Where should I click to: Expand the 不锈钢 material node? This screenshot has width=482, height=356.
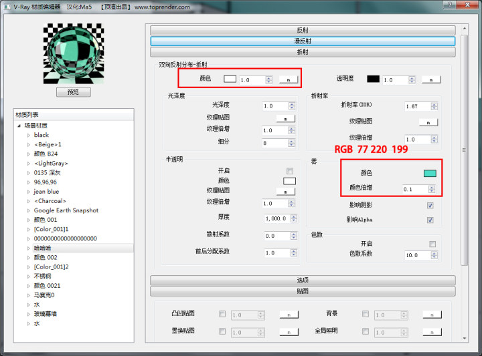coord(29,277)
